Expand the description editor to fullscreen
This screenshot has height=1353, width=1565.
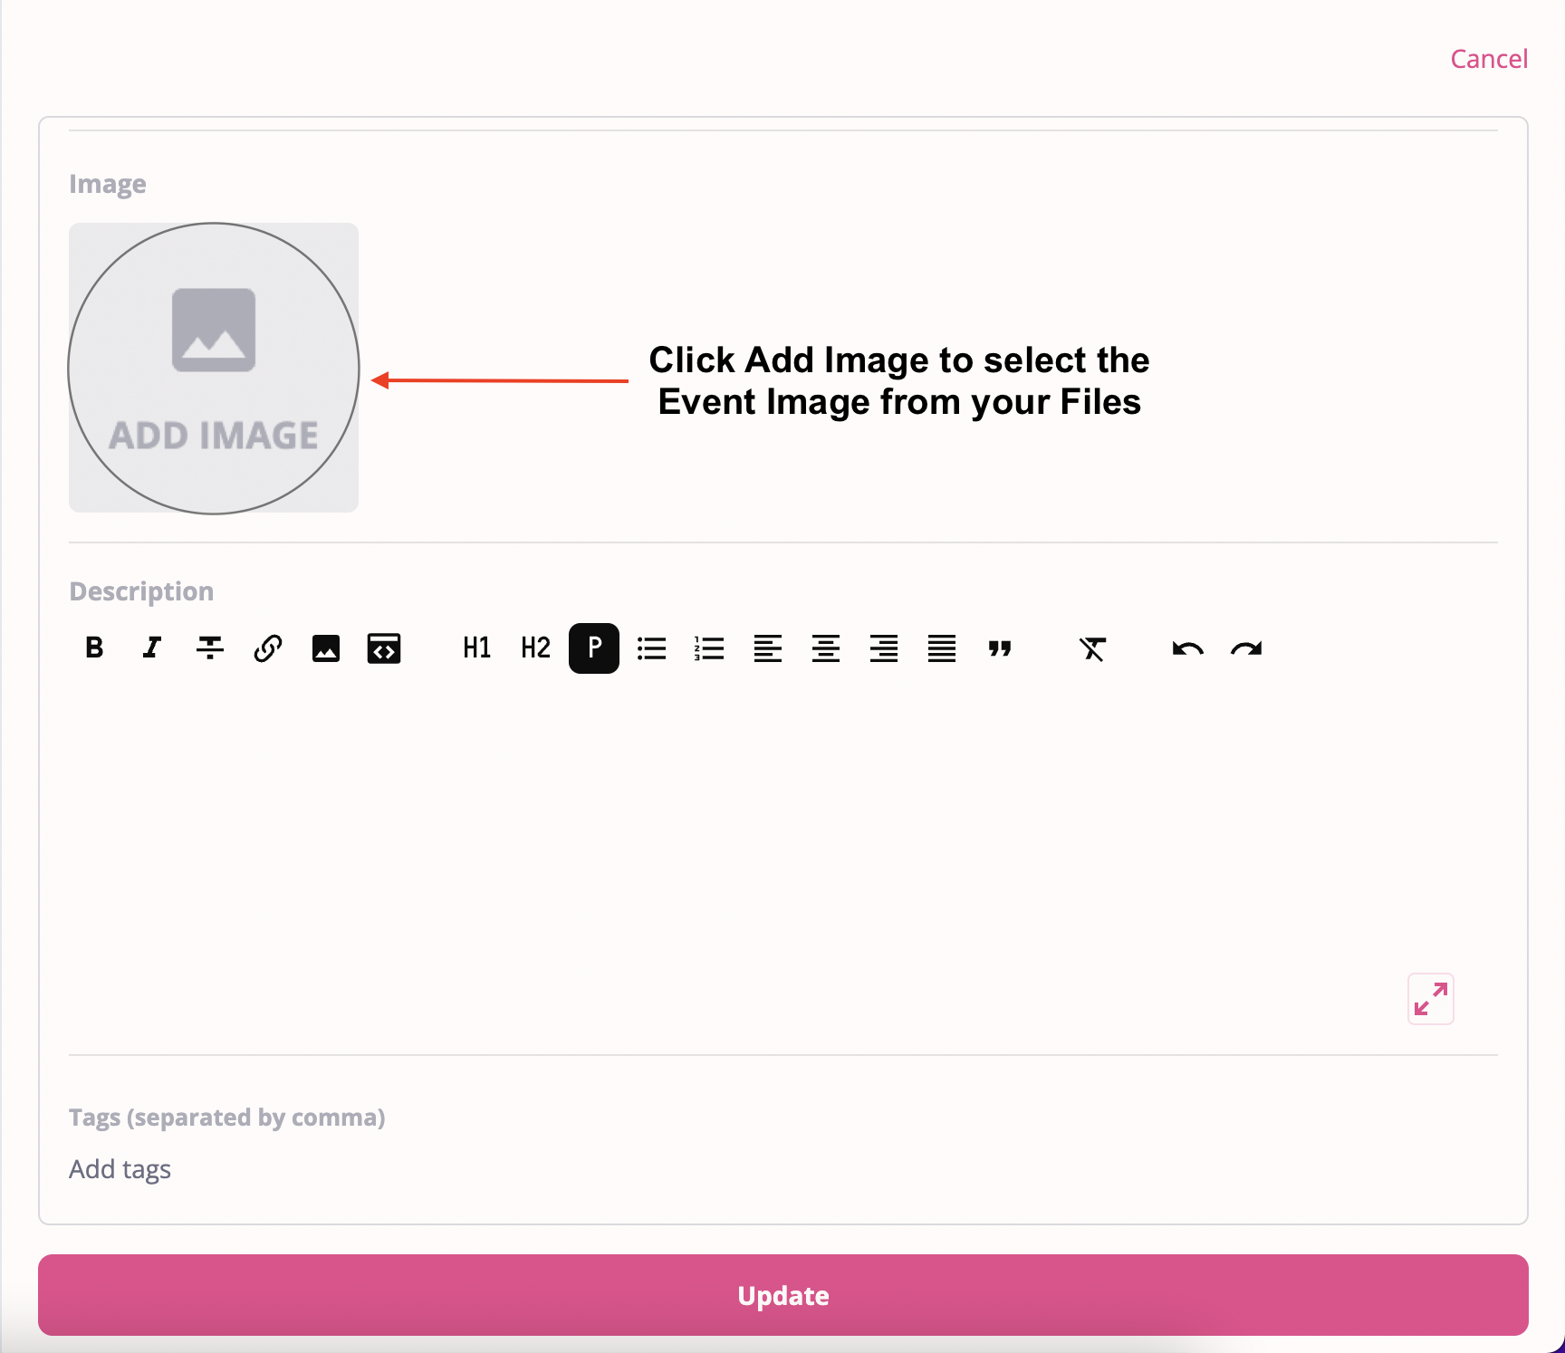click(1430, 999)
